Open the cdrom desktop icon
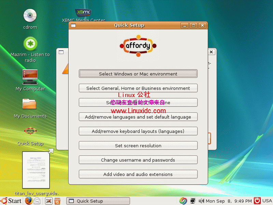Screen dimensions: 273x205 click(30, 15)
